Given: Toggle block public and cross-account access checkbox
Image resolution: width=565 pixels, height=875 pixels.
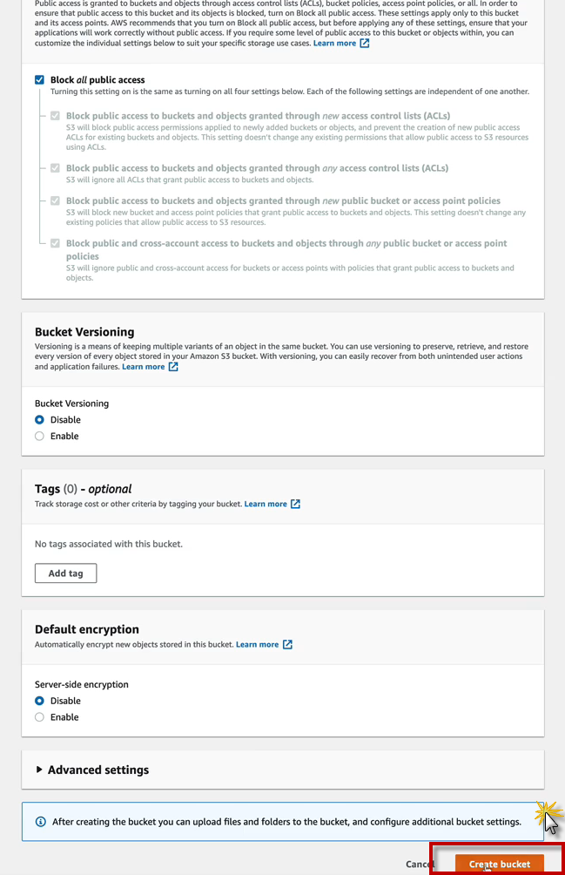Looking at the screenshot, I should [56, 244].
